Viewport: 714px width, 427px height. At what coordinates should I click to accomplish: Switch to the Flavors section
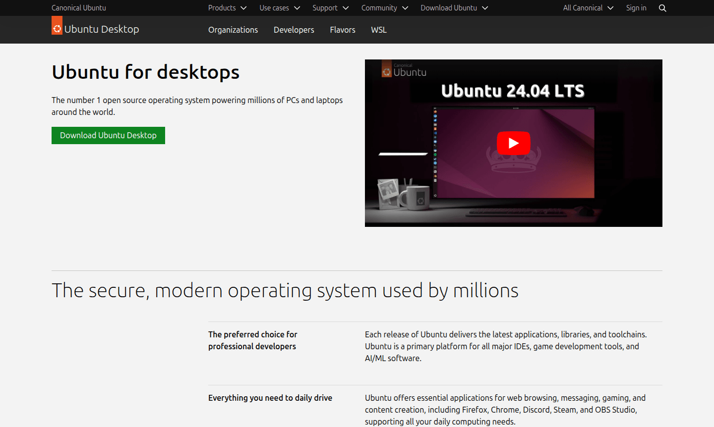342,30
